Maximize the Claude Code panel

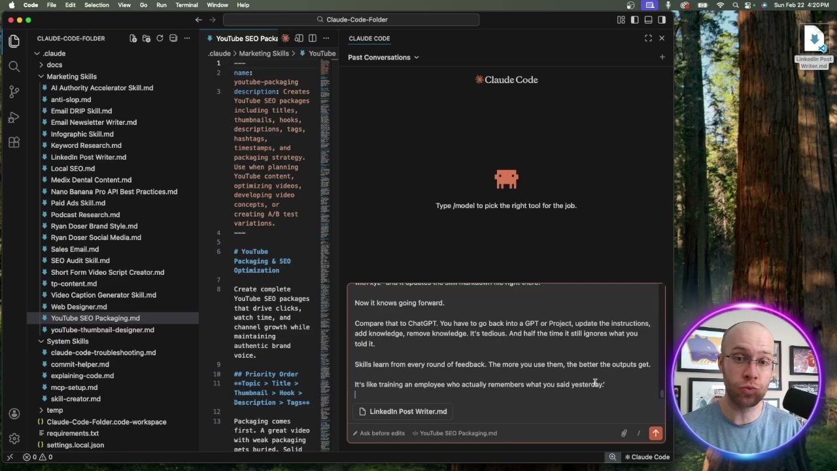[648, 38]
